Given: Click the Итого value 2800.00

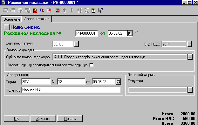Looking at the screenshot, I should [188, 114].
